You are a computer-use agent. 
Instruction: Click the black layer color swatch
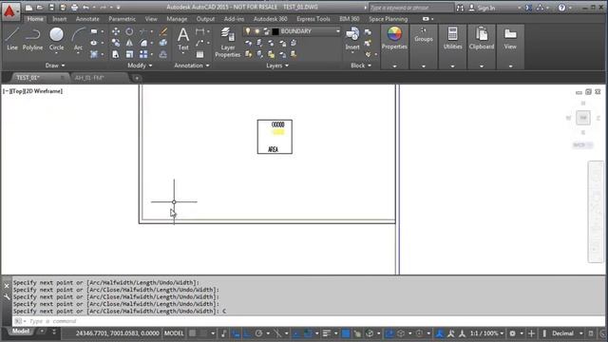(275, 31)
